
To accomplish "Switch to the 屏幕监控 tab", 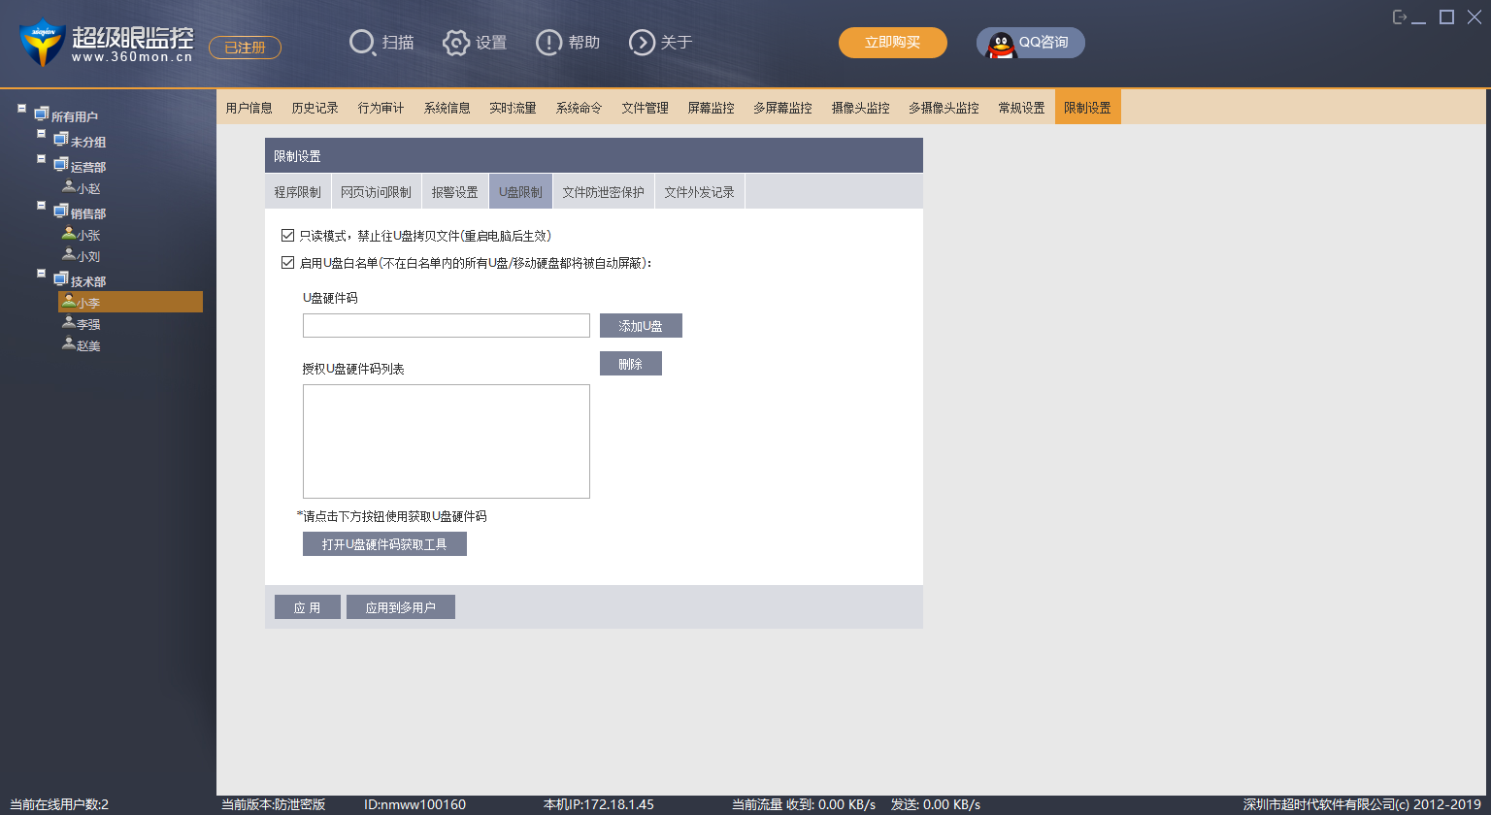I will coord(711,108).
